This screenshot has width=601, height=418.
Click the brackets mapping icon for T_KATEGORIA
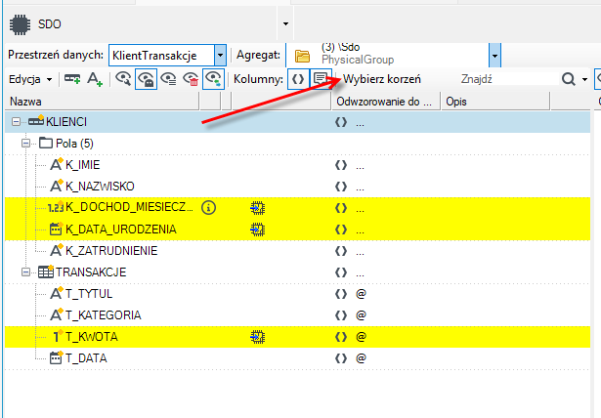click(x=341, y=315)
